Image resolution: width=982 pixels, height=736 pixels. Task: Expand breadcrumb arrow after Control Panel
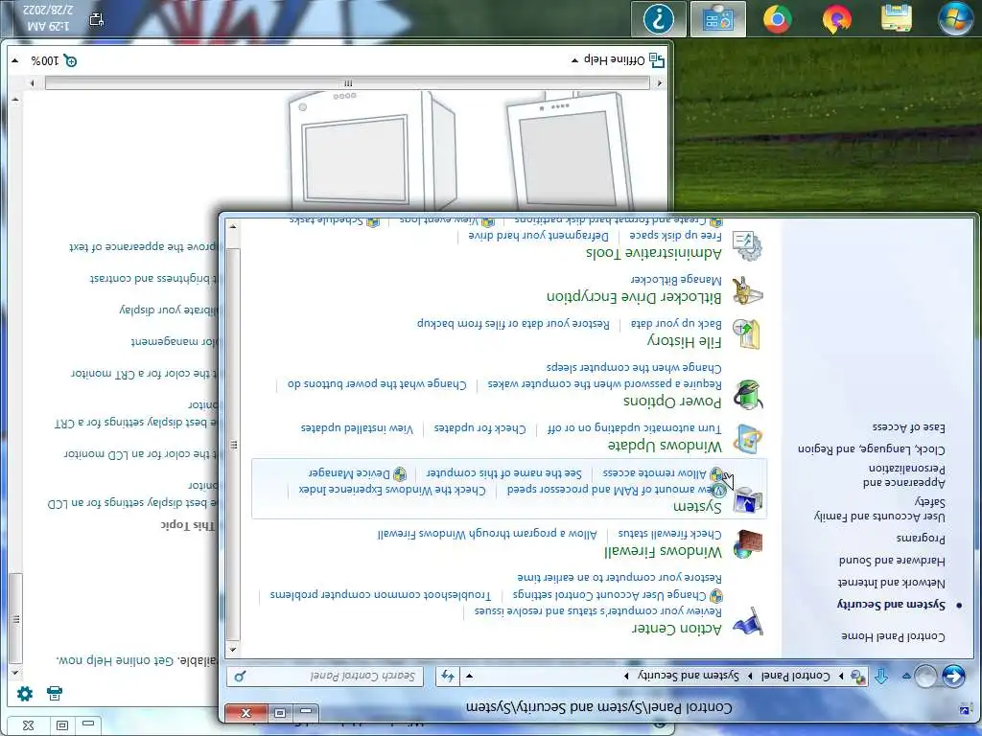750,676
